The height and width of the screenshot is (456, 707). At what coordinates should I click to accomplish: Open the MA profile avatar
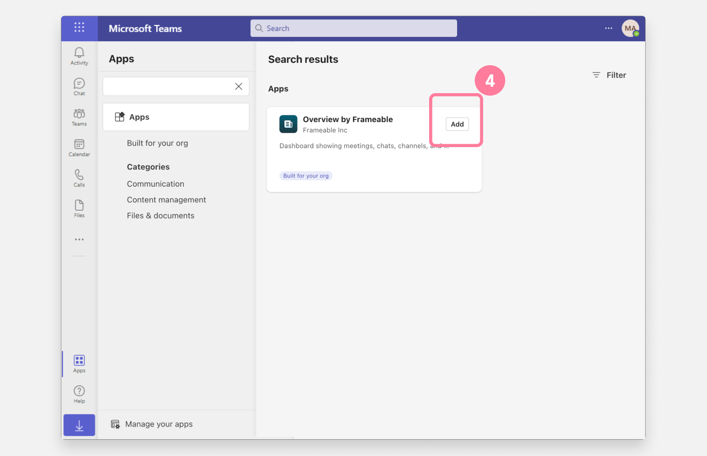click(x=630, y=28)
